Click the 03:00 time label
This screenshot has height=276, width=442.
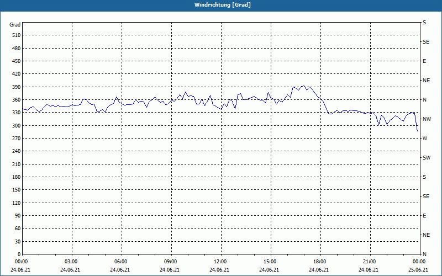point(71,262)
